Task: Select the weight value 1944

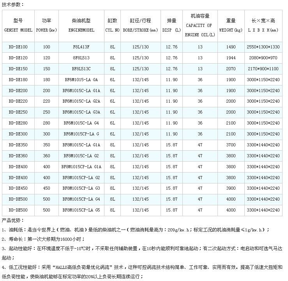Action: tap(231, 58)
